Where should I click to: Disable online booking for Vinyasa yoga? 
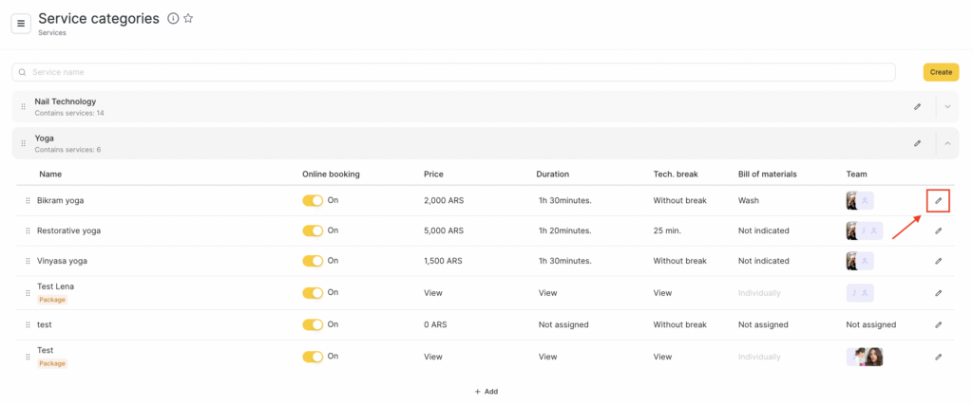tap(313, 261)
